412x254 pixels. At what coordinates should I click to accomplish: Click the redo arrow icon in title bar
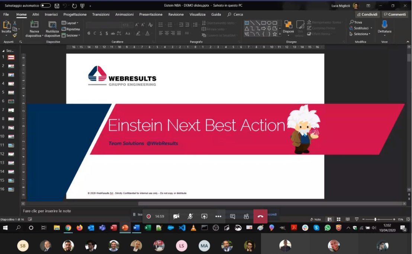click(74, 6)
